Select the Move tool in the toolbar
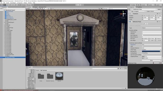163x91 pixels. click(x=5, y=5)
